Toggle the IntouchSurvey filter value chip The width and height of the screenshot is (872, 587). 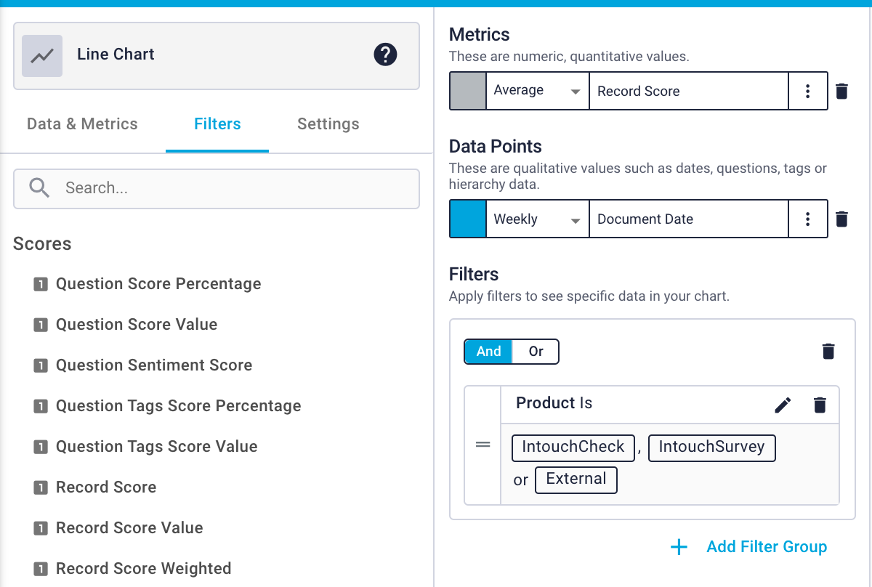click(711, 448)
